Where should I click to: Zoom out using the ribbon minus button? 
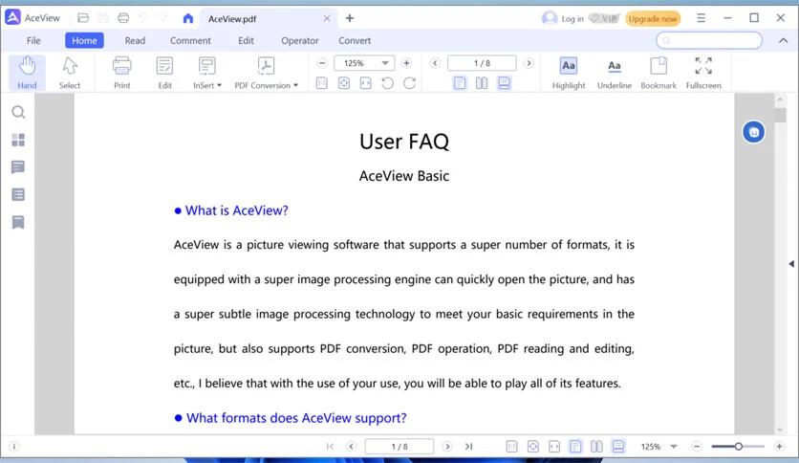pos(322,63)
